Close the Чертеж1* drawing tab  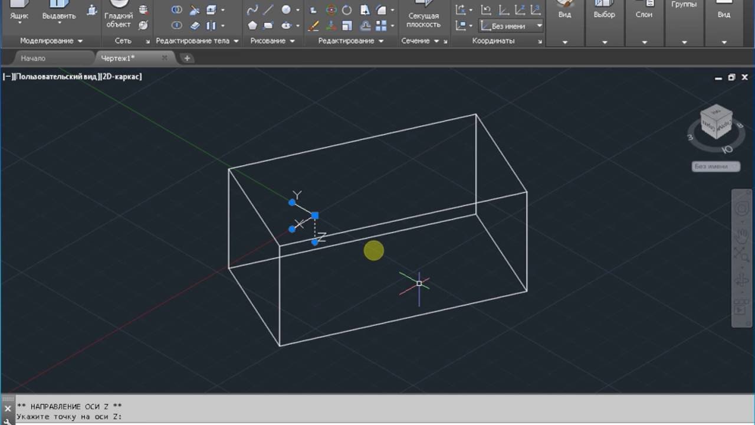click(165, 58)
